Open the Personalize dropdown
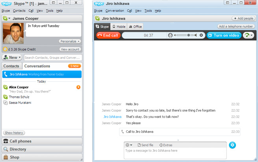The width and height of the screenshot is (258, 162). click(x=70, y=41)
